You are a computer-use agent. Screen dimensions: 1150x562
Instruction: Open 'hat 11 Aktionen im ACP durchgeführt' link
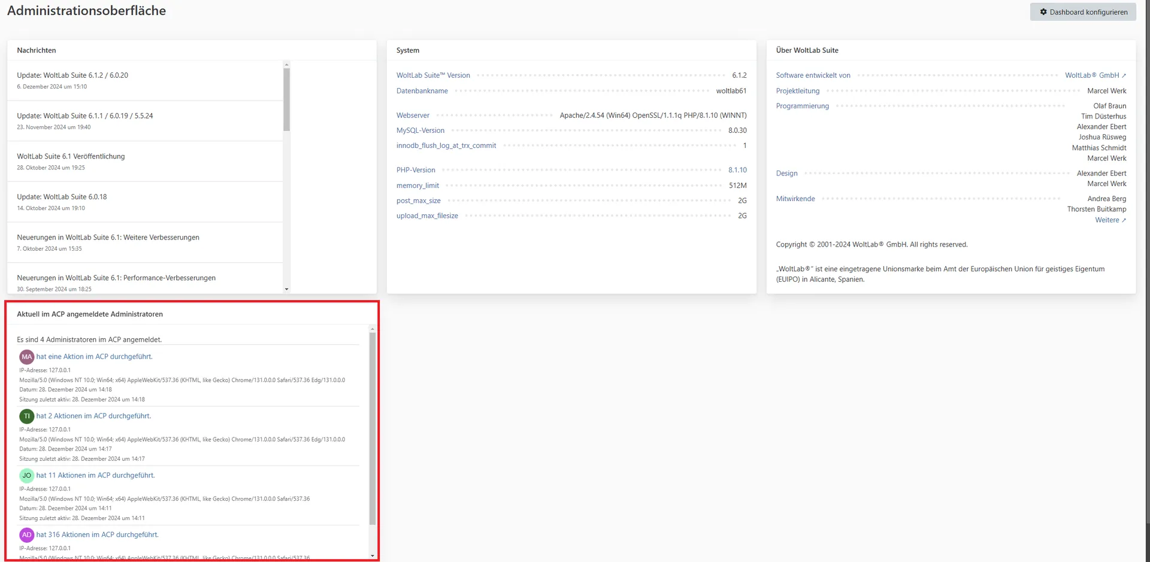pyautogui.click(x=95, y=476)
